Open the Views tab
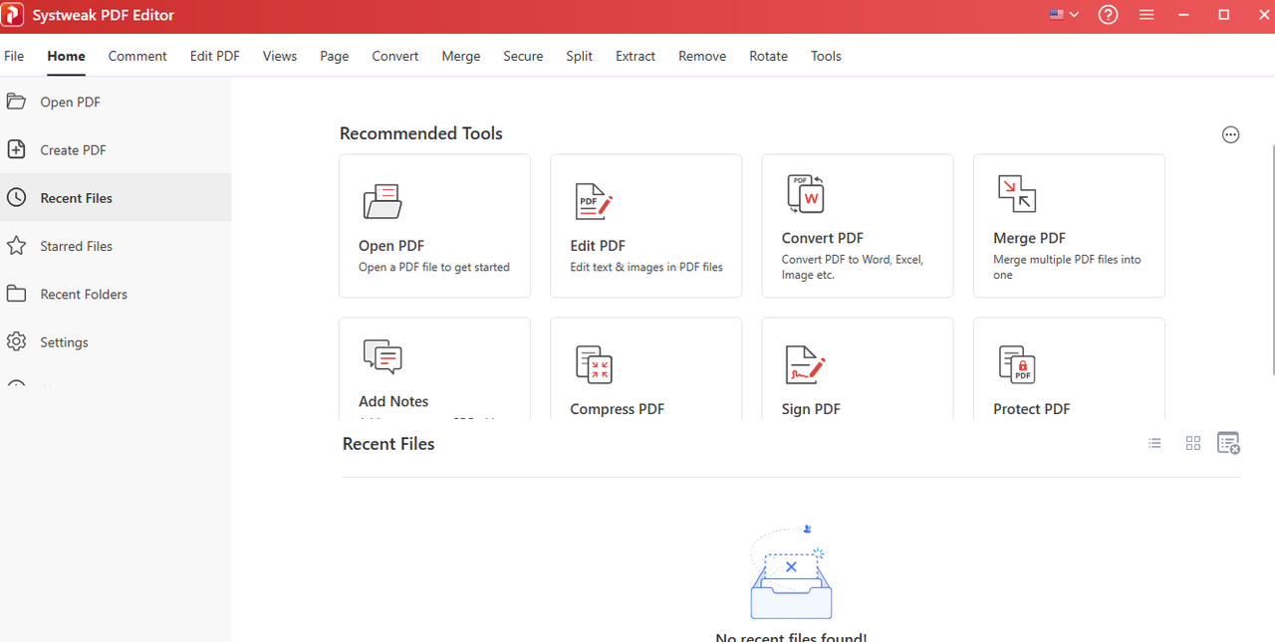1275x642 pixels. pyautogui.click(x=280, y=56)
